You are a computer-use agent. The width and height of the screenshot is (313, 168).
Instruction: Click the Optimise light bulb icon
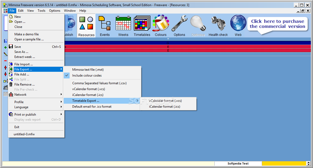[x=198, y=26]
